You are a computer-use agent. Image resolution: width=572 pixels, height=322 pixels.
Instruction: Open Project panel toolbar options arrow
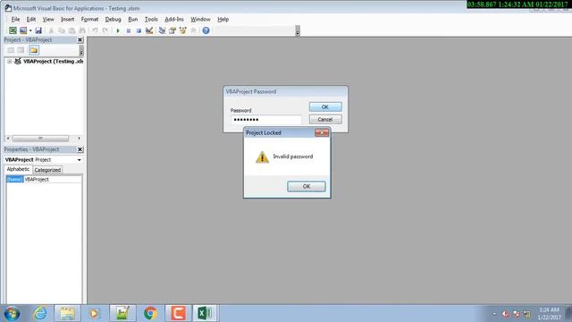(81, 50)
